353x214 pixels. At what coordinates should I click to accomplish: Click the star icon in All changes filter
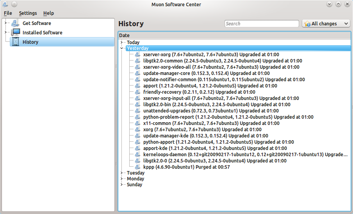tap(307, 24)
